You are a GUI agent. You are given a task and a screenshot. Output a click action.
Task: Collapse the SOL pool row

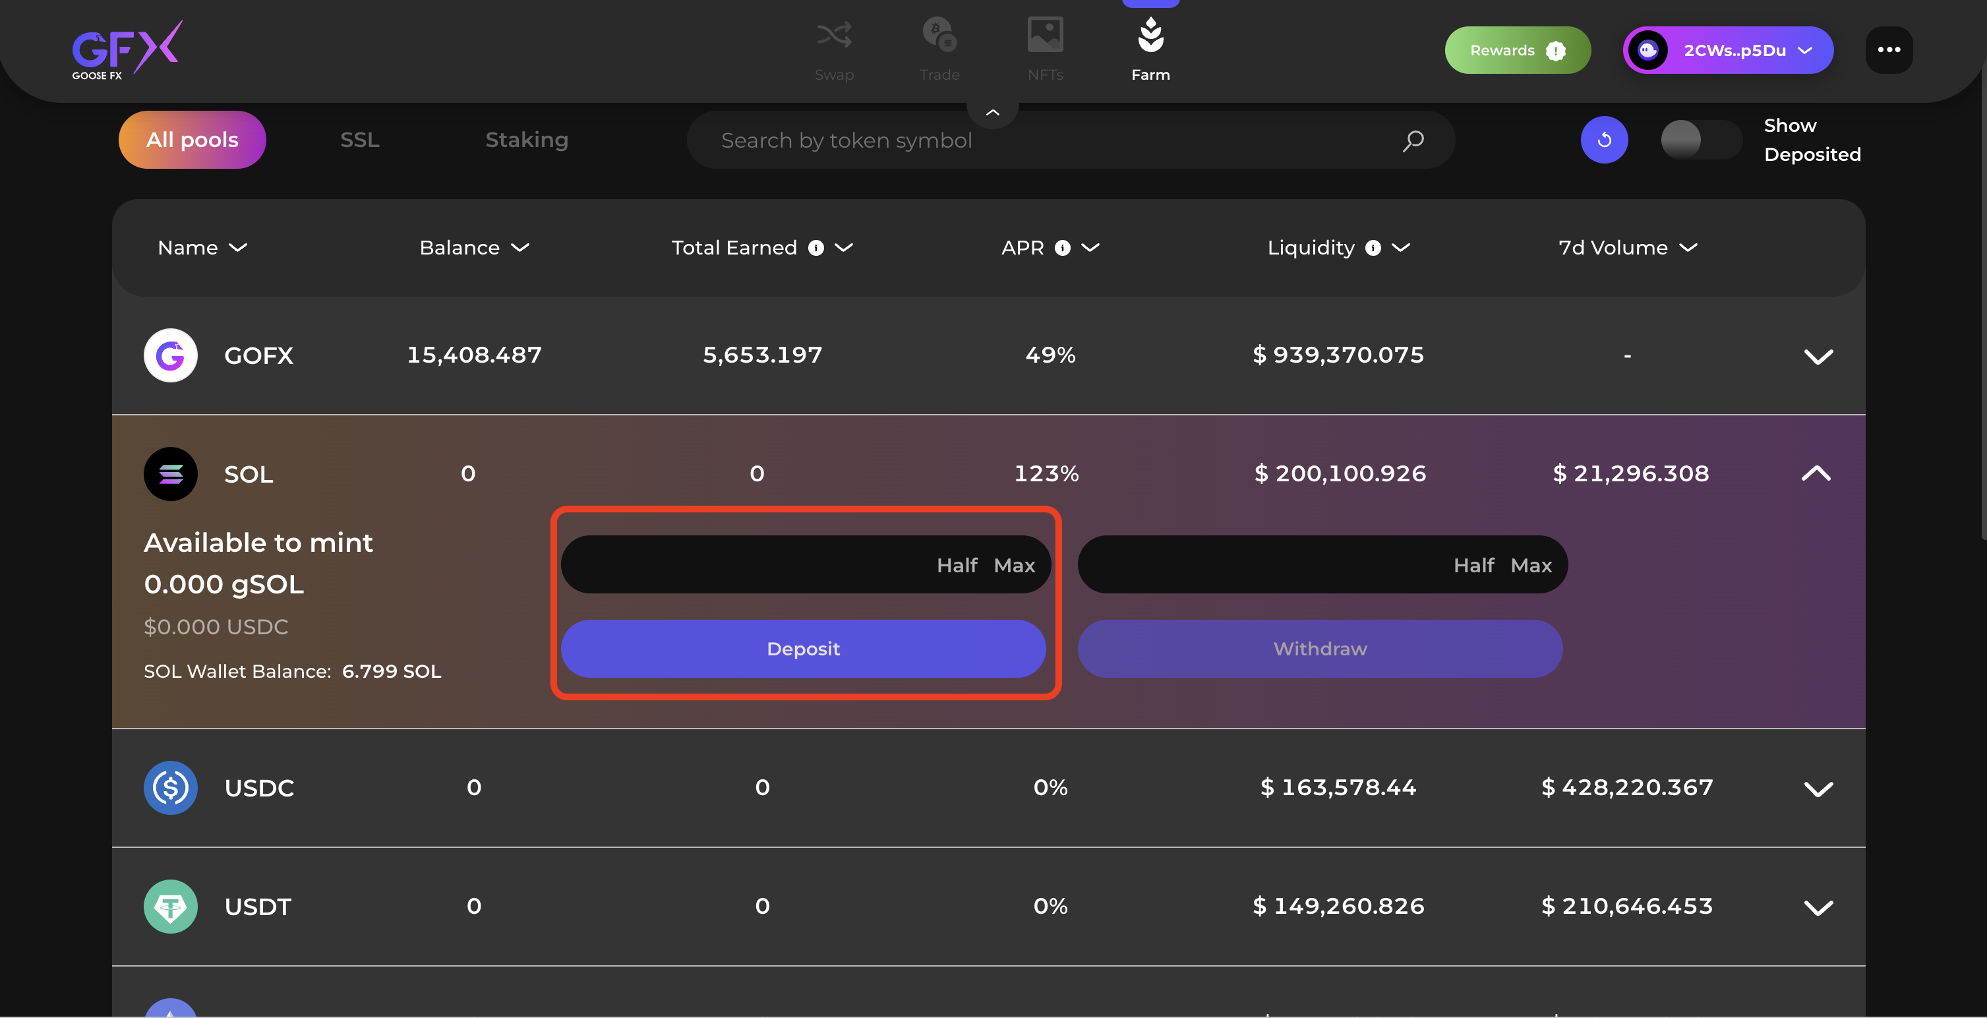point(1816,473)
